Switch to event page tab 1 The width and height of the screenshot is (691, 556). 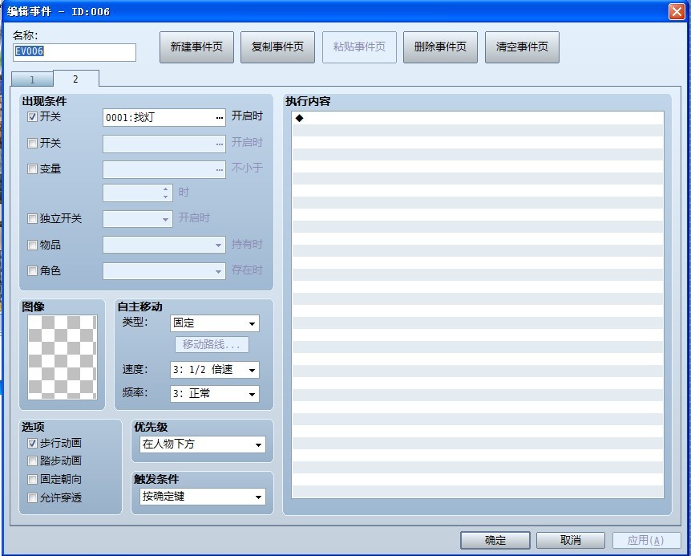point(32,79)
